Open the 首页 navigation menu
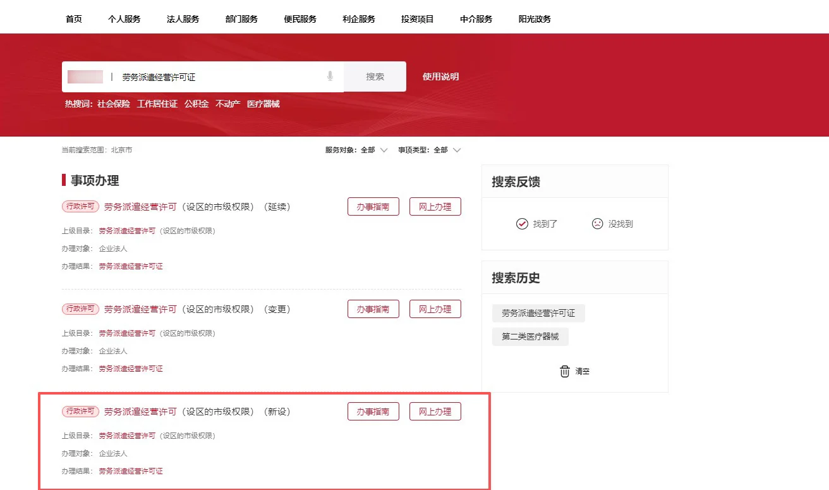 pos(73,19)
